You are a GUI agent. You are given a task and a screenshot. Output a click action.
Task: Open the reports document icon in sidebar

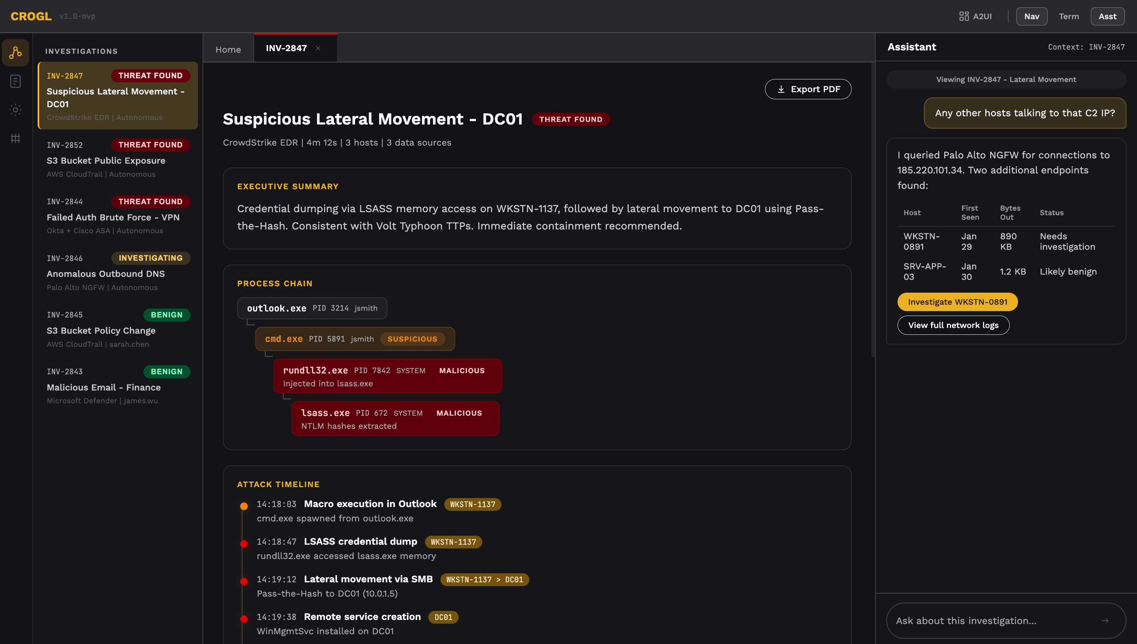tap(15, 81)
